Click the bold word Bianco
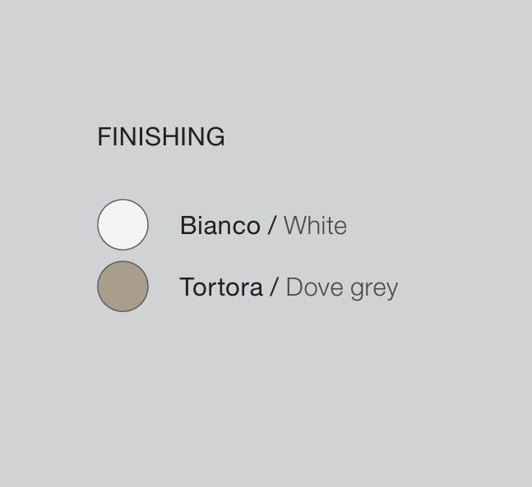Image resolution: width=532 pixels, height=487 pixels. point(220,225)
